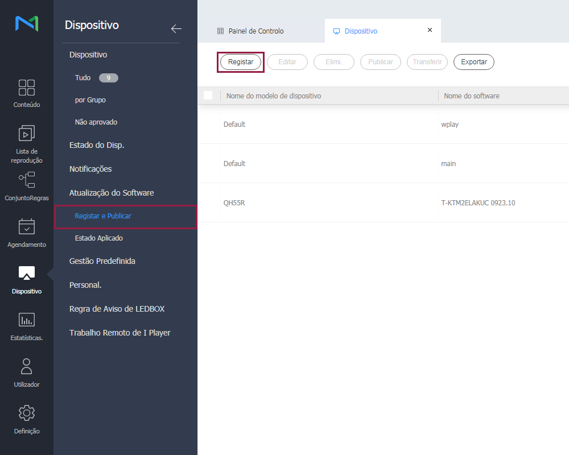The height and width of the screenshot is (455, 569).
Task: Click the Exportar button
Action: tap(473, 62)
